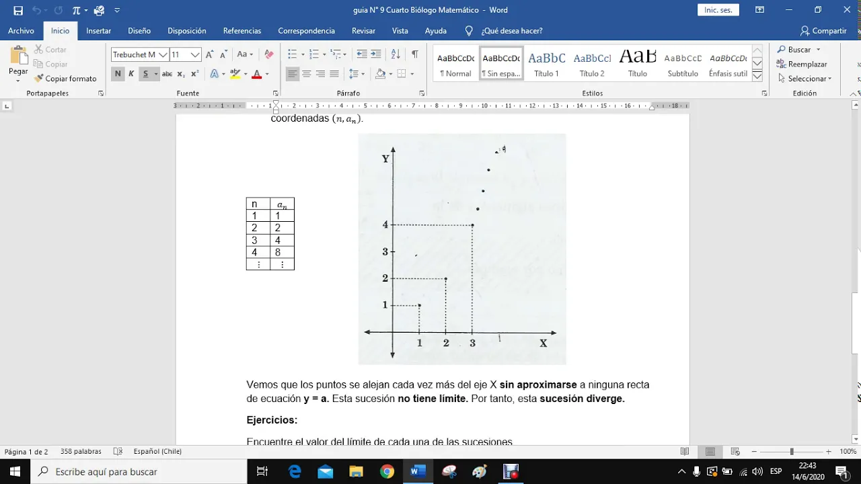Open line spacing options
Viewport: 861px width, 484px height.
(357, 74)
